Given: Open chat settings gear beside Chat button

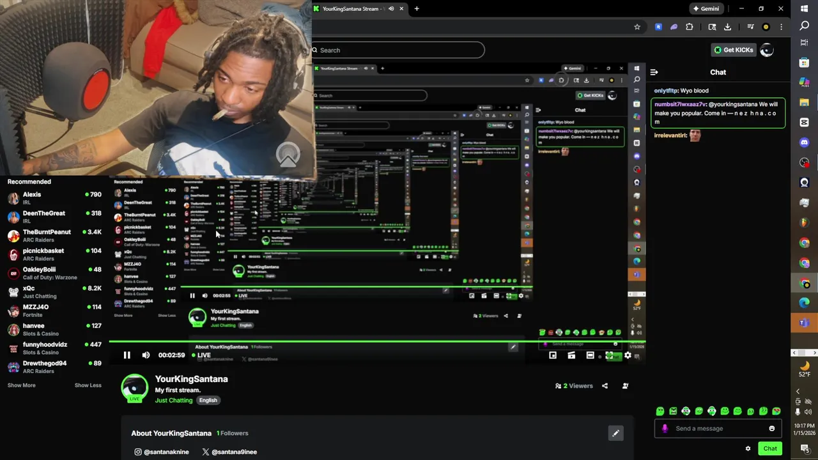Looking at the screenshot, I should click(x=748, y=448).
